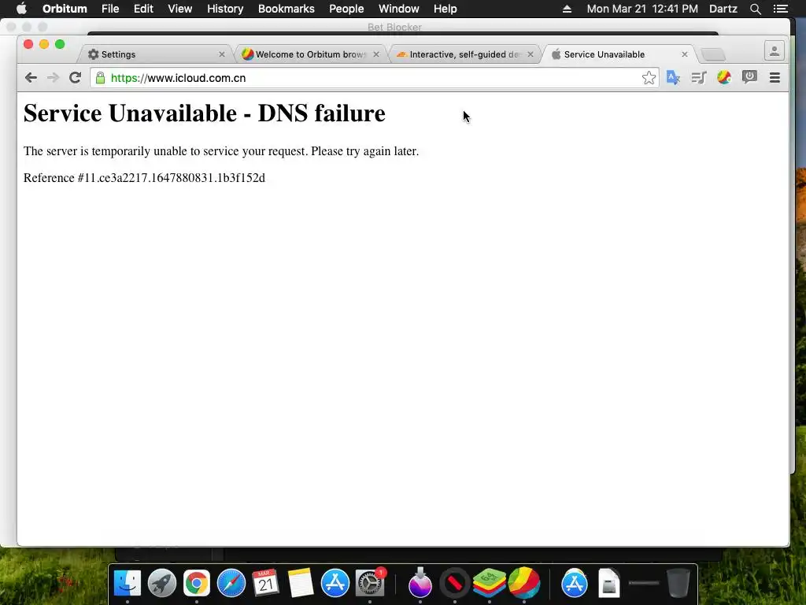Open the People menu

coord(346,9)
